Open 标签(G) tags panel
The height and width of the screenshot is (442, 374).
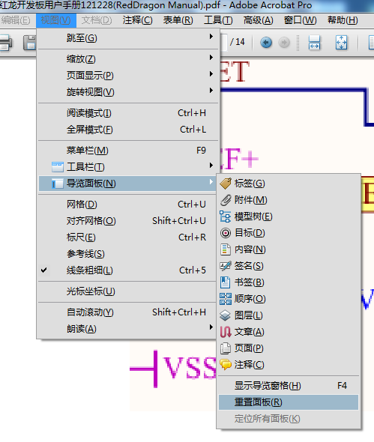point(289,184)
